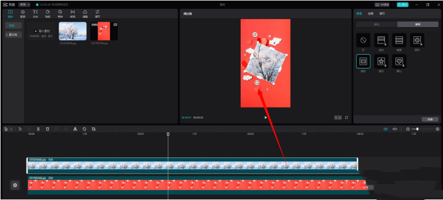
Task: Click the playhead marker on the timeline ruler
Action: tap(168, 134)
